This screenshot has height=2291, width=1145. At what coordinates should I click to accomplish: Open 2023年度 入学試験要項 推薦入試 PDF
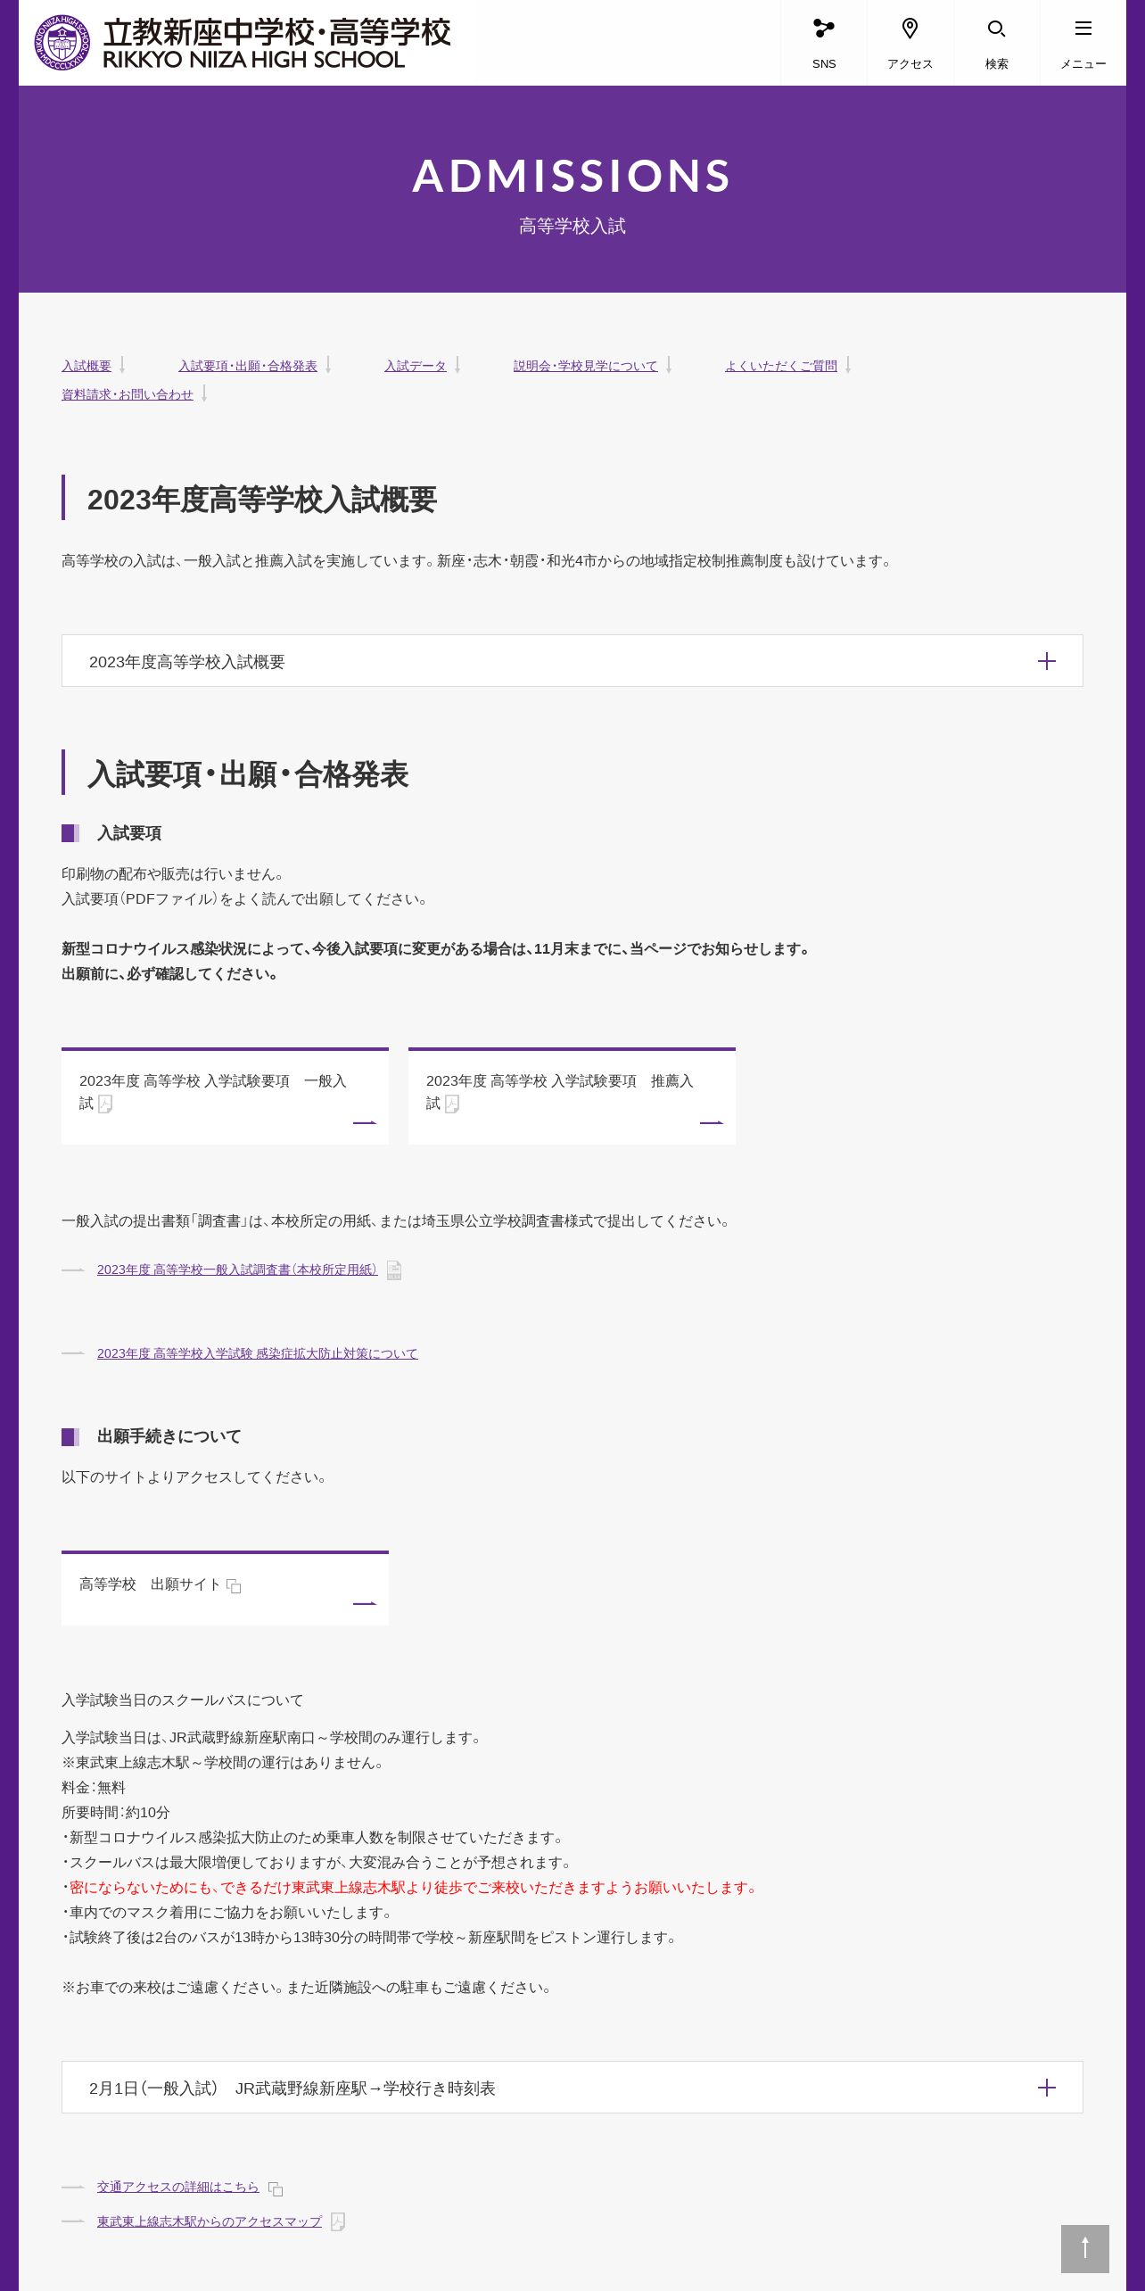pos(572,1096)
